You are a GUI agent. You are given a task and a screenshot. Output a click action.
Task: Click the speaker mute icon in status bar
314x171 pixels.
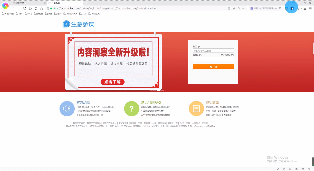coord(296,169)
